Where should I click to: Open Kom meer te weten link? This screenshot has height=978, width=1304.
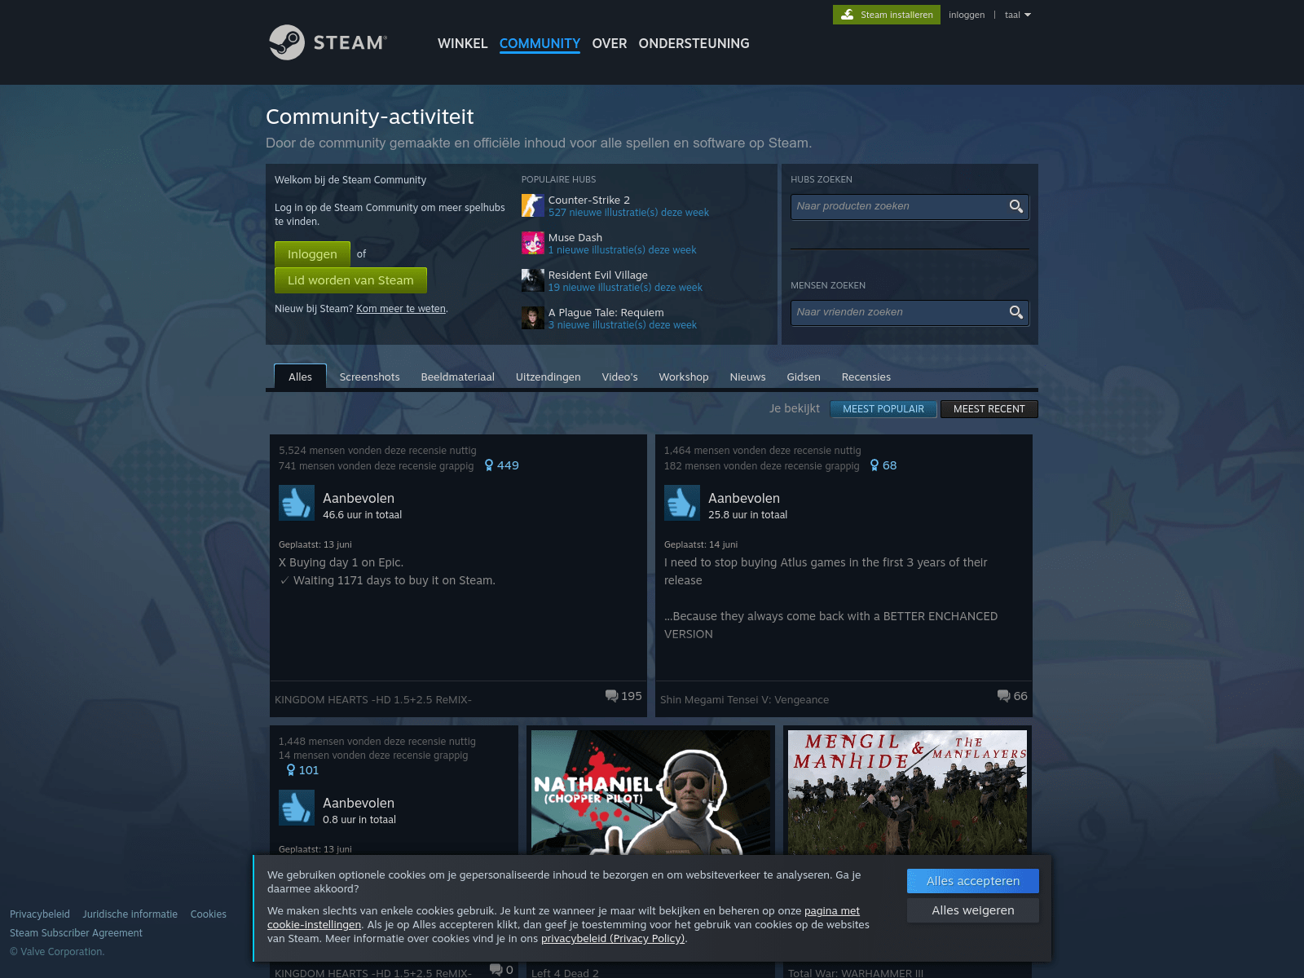[401, 309]
